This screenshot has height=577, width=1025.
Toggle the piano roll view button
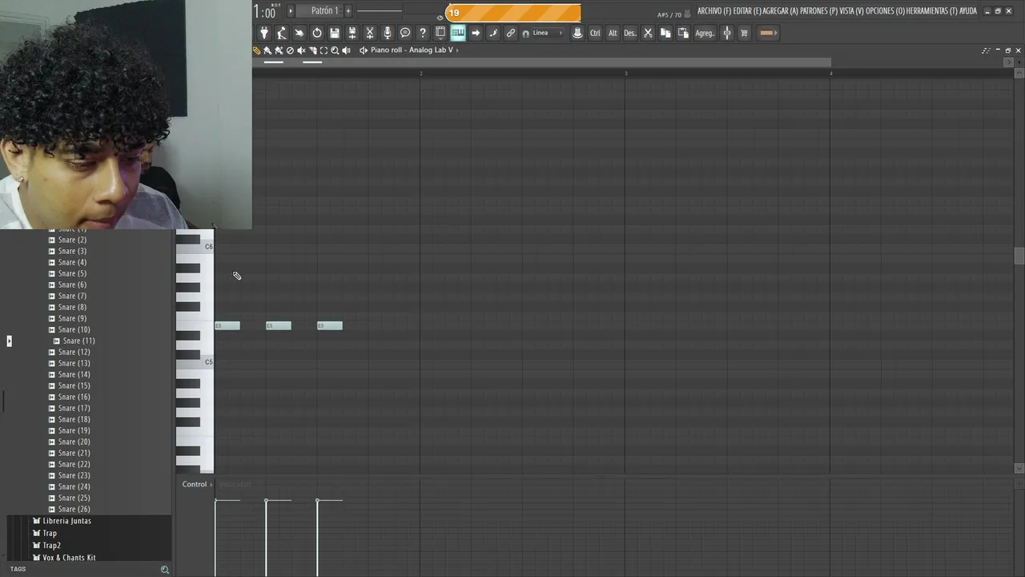pos(458,33)
